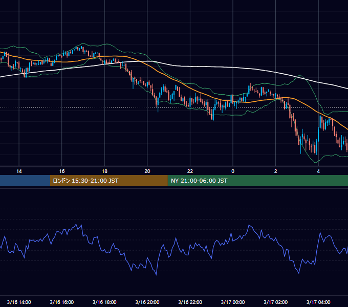This screenshot has width=348, height=307.
Task: Click the 3/16 16:00 time label
Action: click(x=62, y=302)
